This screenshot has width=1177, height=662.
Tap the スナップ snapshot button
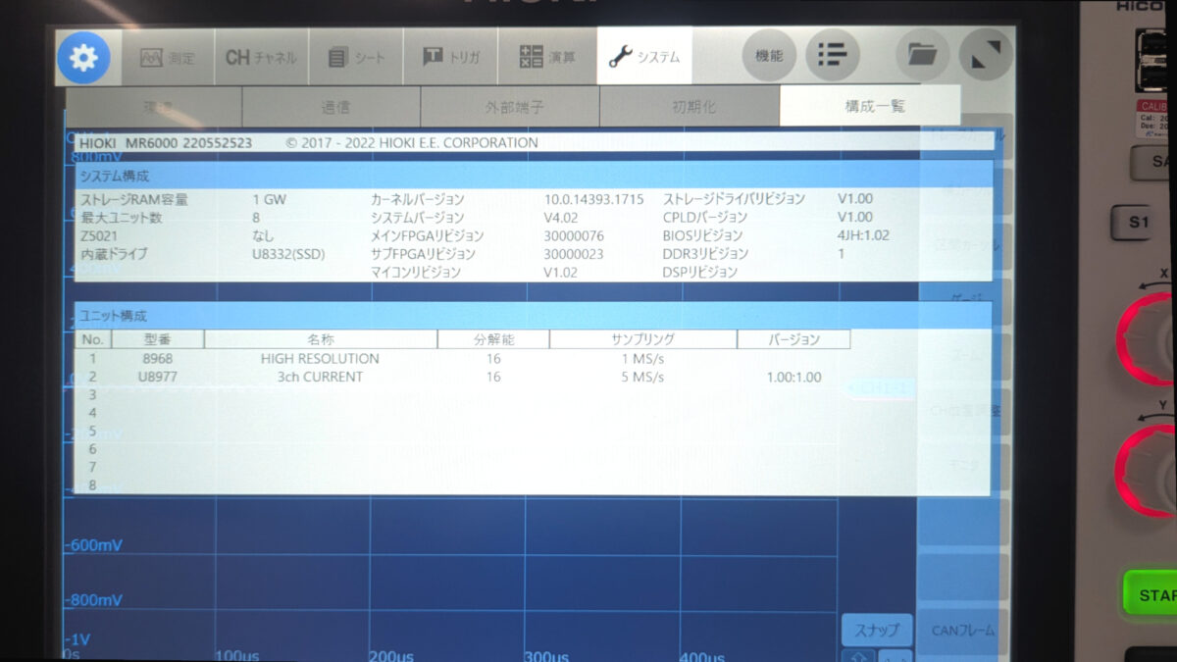coord(877,630)
